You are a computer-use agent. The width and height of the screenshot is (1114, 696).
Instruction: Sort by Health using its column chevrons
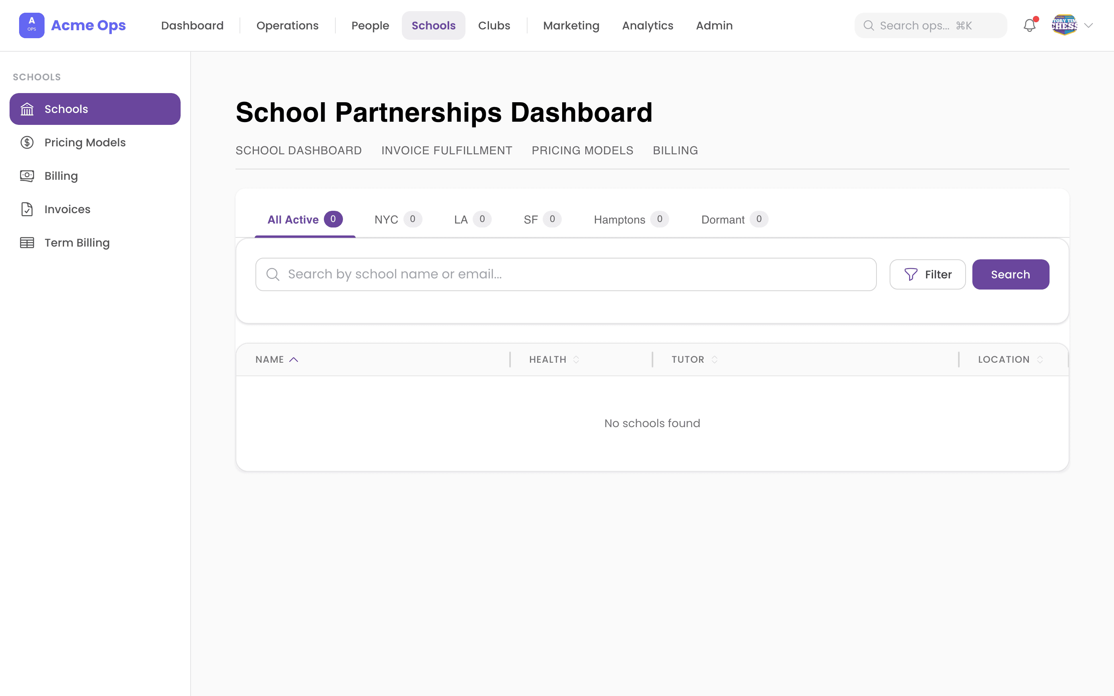576,359
